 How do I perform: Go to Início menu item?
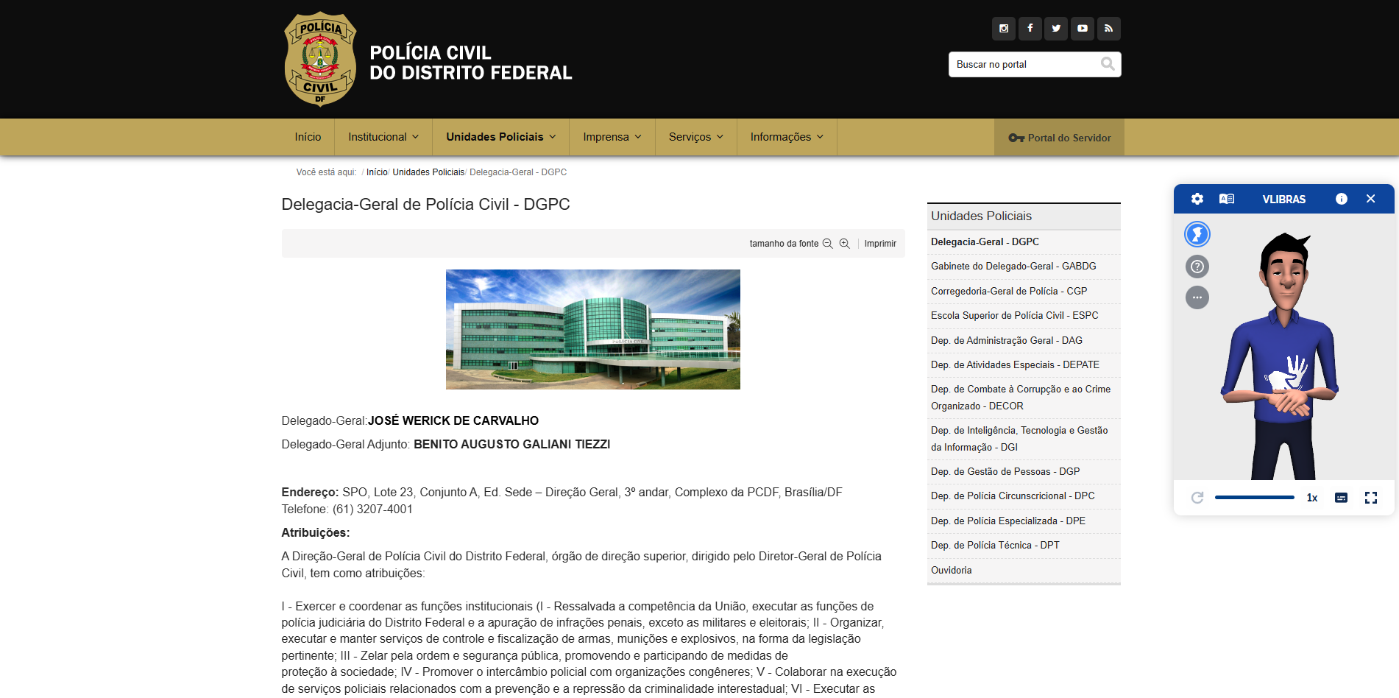coord(308,137)
